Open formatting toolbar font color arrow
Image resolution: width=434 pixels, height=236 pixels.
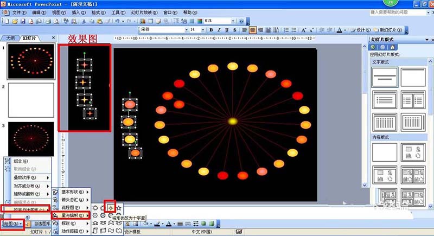[x=345, y=30]
